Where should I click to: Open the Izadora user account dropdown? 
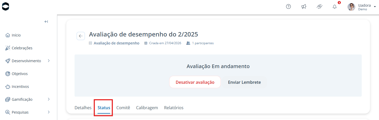click(362, 7)
